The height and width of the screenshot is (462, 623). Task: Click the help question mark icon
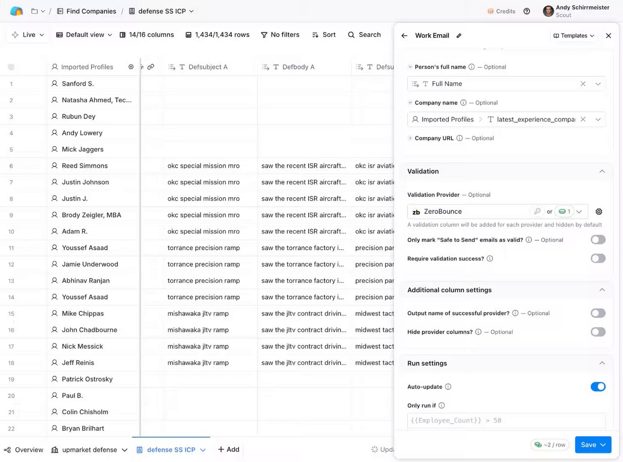click(527, 11)
